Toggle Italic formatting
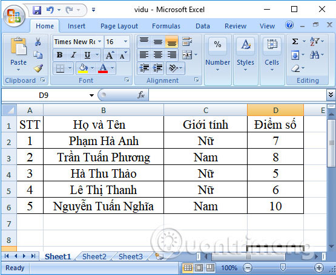The image size is (336, 275). click(x=74, y=55)
